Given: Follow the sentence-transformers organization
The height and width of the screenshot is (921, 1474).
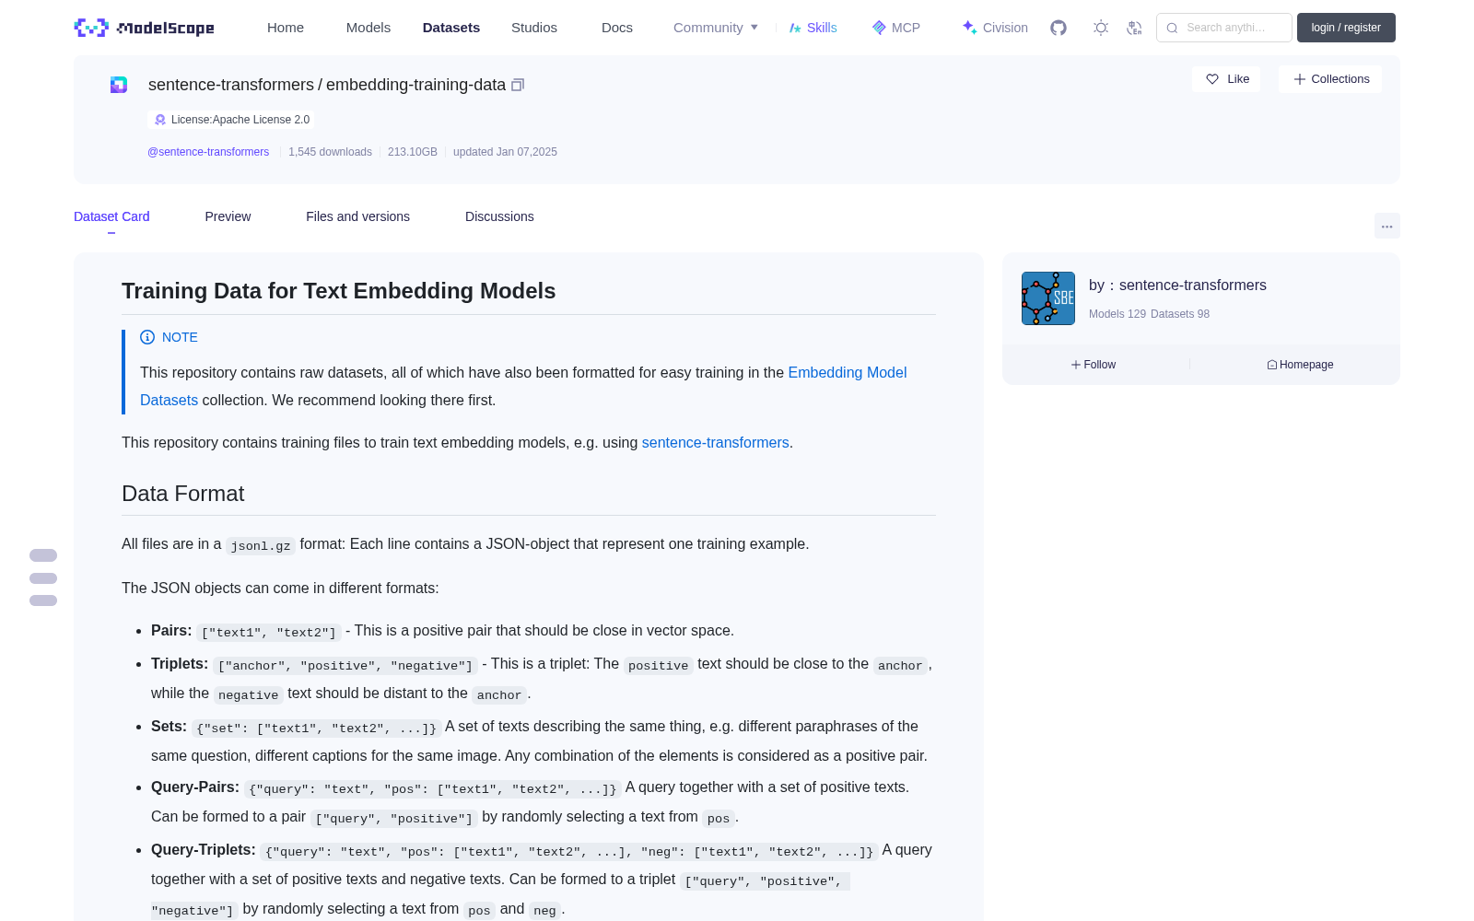Looking at the screenshot, I should 1094,365.
